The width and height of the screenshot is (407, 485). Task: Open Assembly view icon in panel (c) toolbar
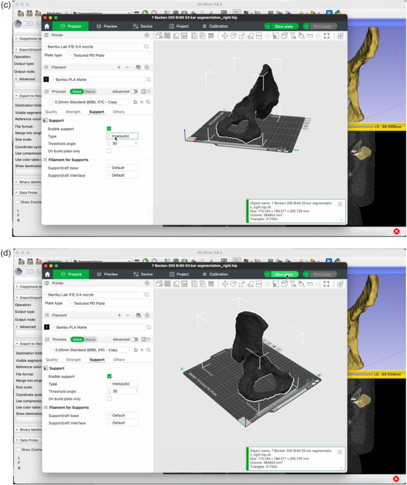340,36
